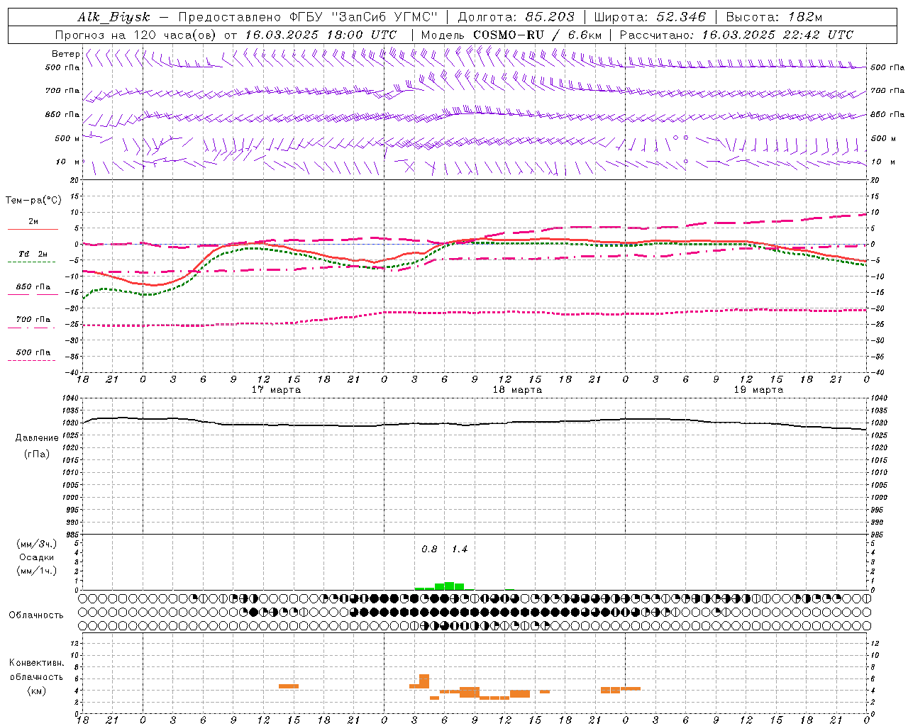Click the '(км)' convective height unit
This screenshot has width=908, height=726.
point(36,690)
